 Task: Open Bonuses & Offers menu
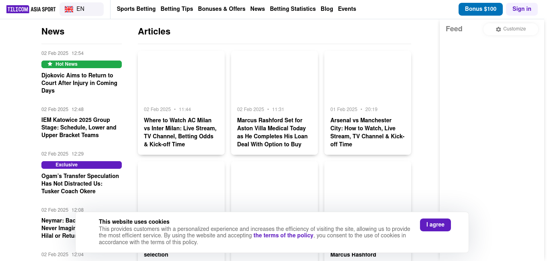pyautogui.click(x=222, y=9)
